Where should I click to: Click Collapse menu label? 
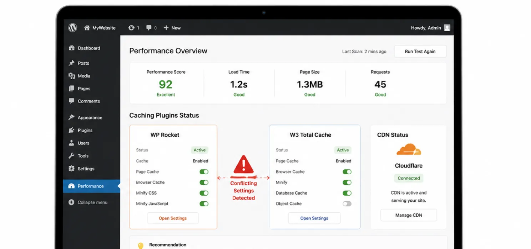(x=92, y=202)
